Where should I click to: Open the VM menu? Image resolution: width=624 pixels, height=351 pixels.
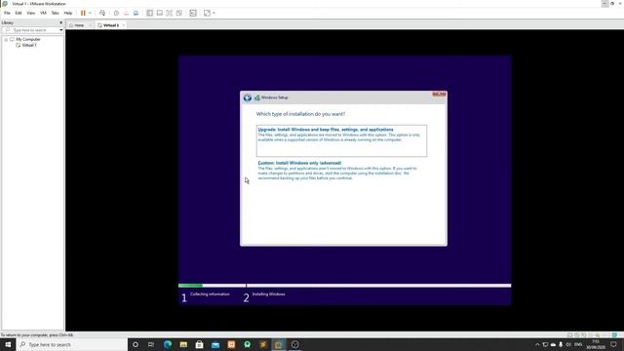tap(43, 13)
